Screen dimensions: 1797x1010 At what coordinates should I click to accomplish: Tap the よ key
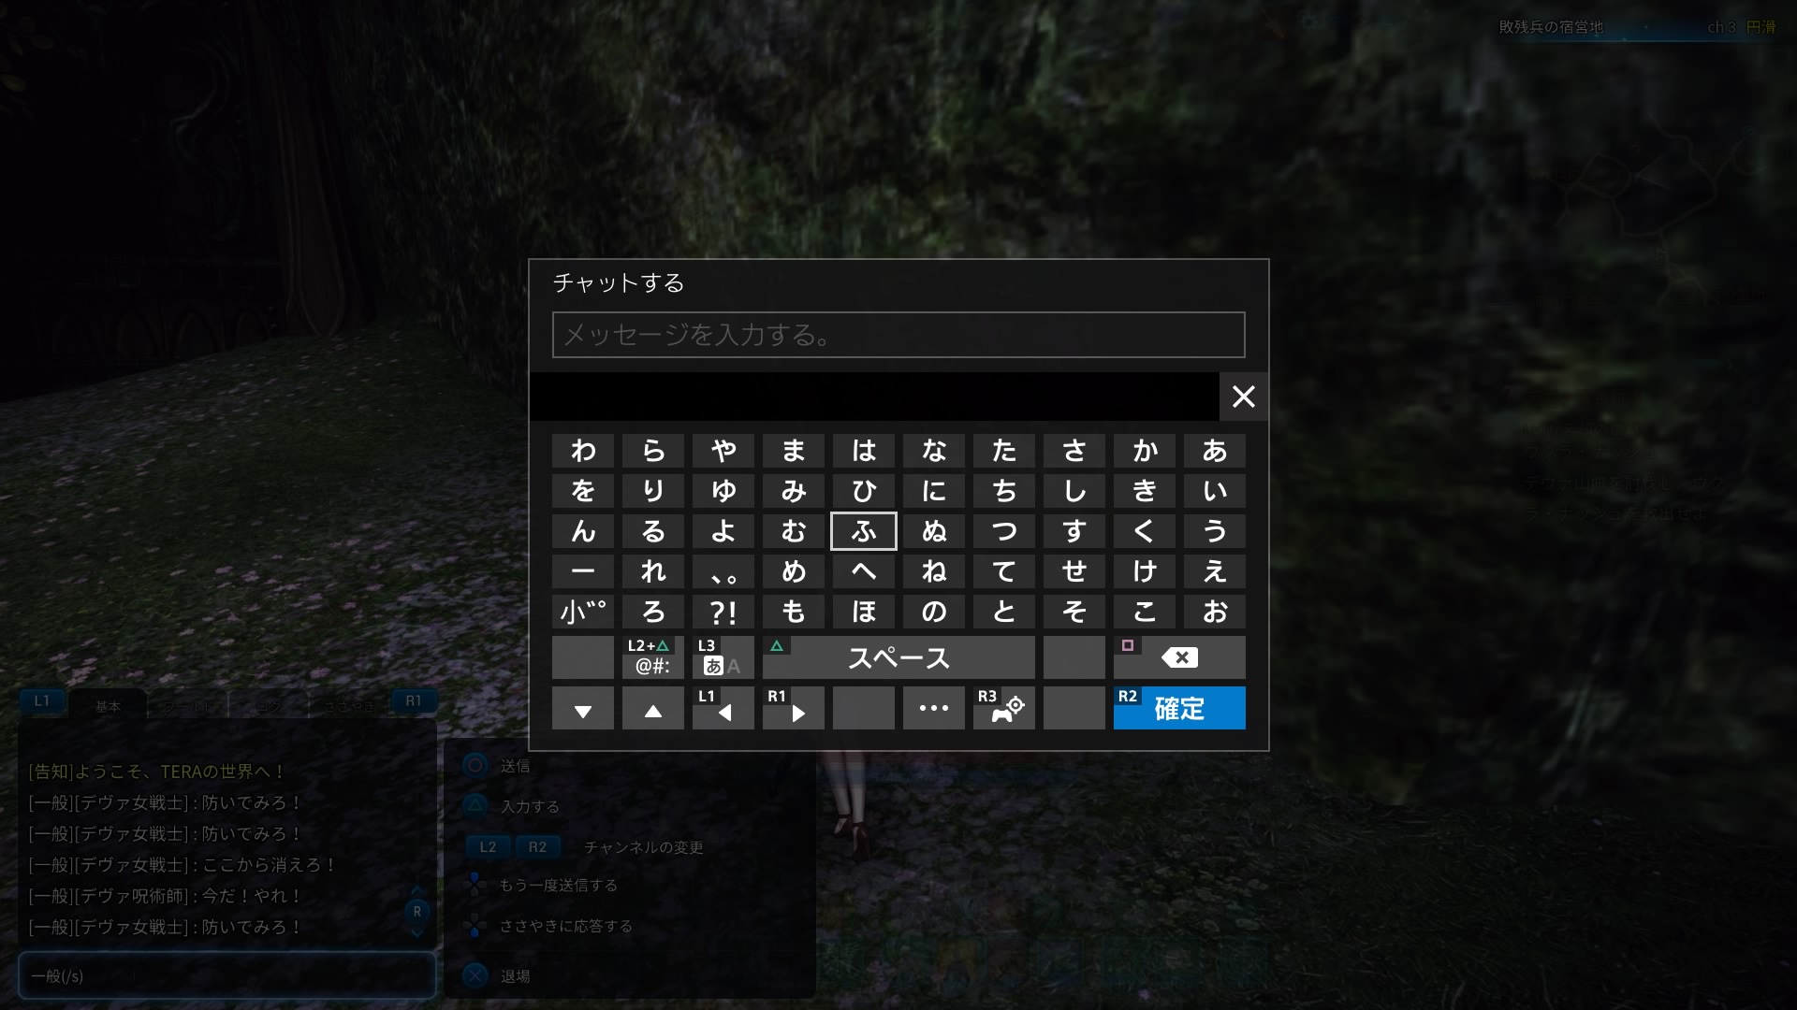[x=723, y=531]
